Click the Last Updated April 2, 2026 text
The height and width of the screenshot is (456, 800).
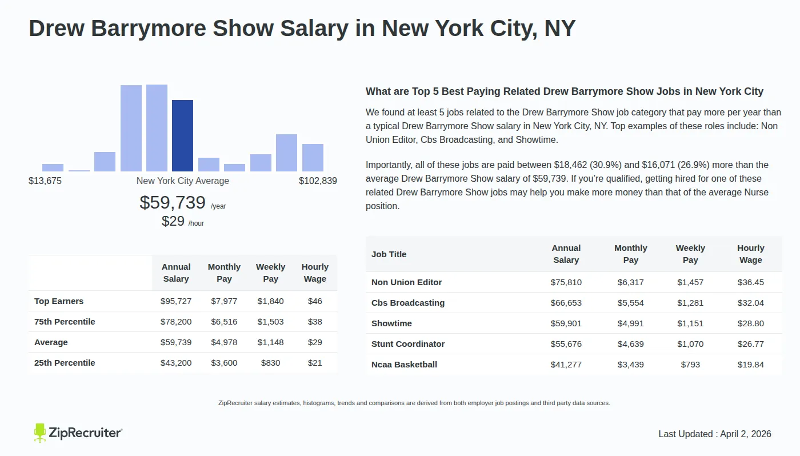[715, 434]
